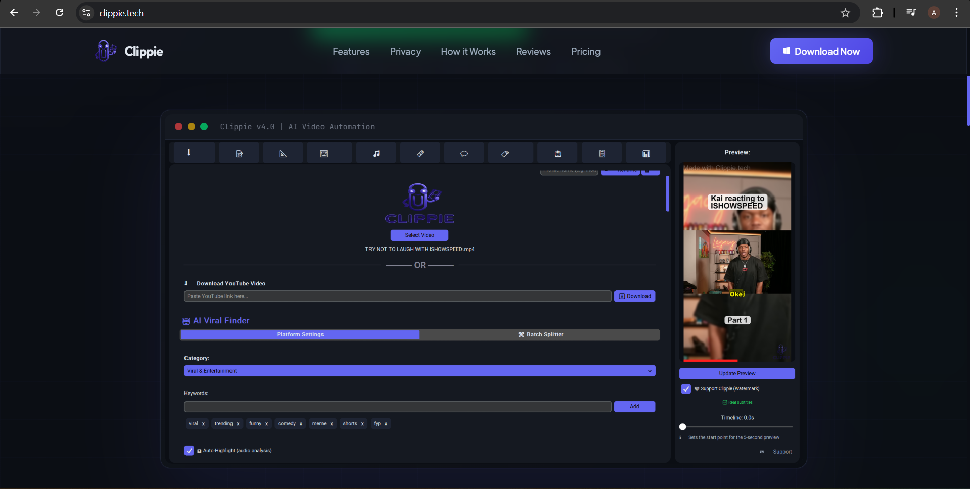Image resolution: width=970 pixels, height=489 pixels.
Task: Click the "Real subtitles" status text
Action: tap(741, 402)
